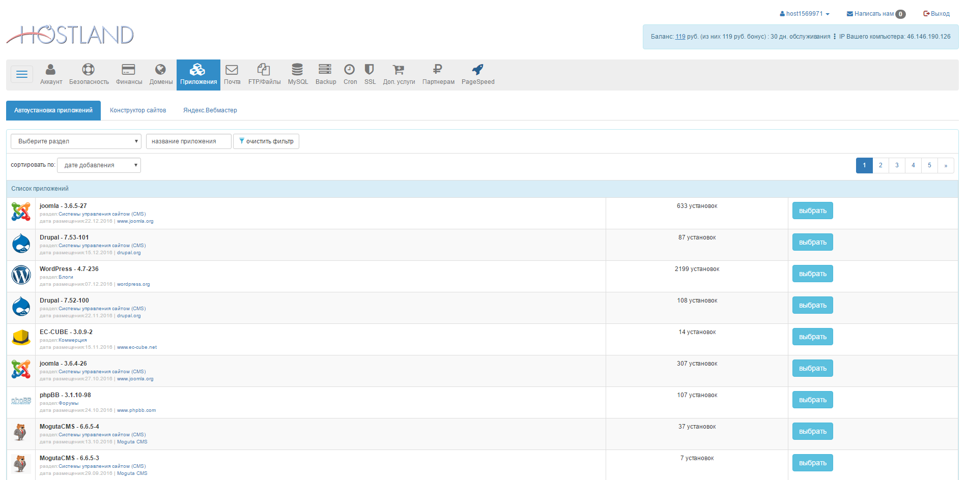Expand the Выберите раздел dropdown
Viewport: 967px width, 480px height.
(x=76, y=141)
